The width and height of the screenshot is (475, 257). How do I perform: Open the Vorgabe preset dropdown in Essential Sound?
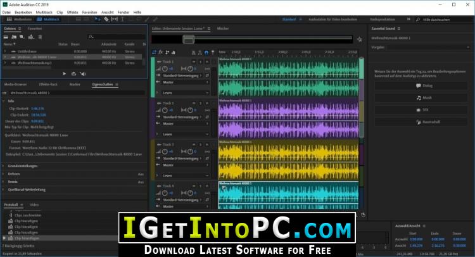428,47
